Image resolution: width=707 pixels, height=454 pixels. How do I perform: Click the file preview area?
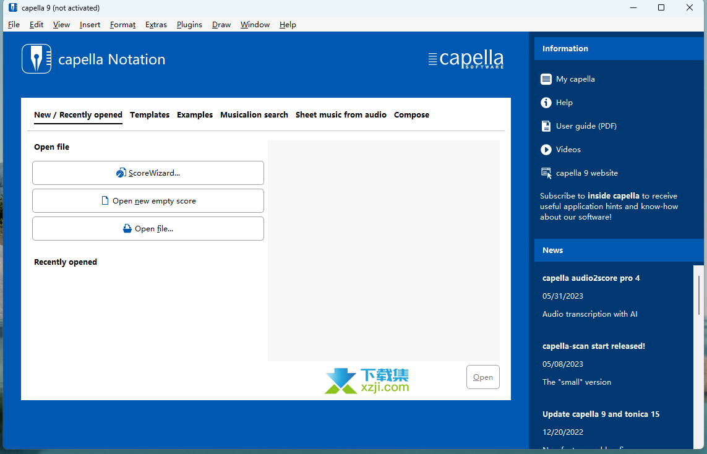[x=383, y=251]
